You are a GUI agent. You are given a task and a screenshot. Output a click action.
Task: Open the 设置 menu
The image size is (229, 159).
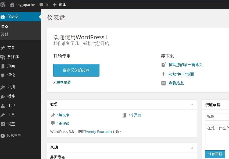coord(11,124)
